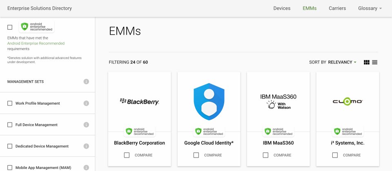
Task: Click the IBM MaaS360 with Watson logo
Action: (278, 101)
